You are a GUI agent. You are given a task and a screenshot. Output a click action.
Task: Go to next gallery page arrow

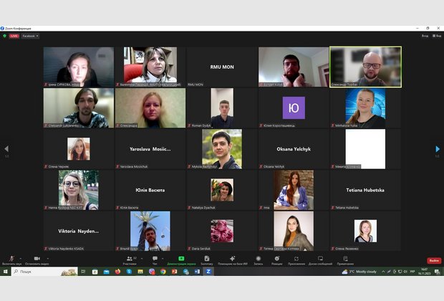click(438, 149)
